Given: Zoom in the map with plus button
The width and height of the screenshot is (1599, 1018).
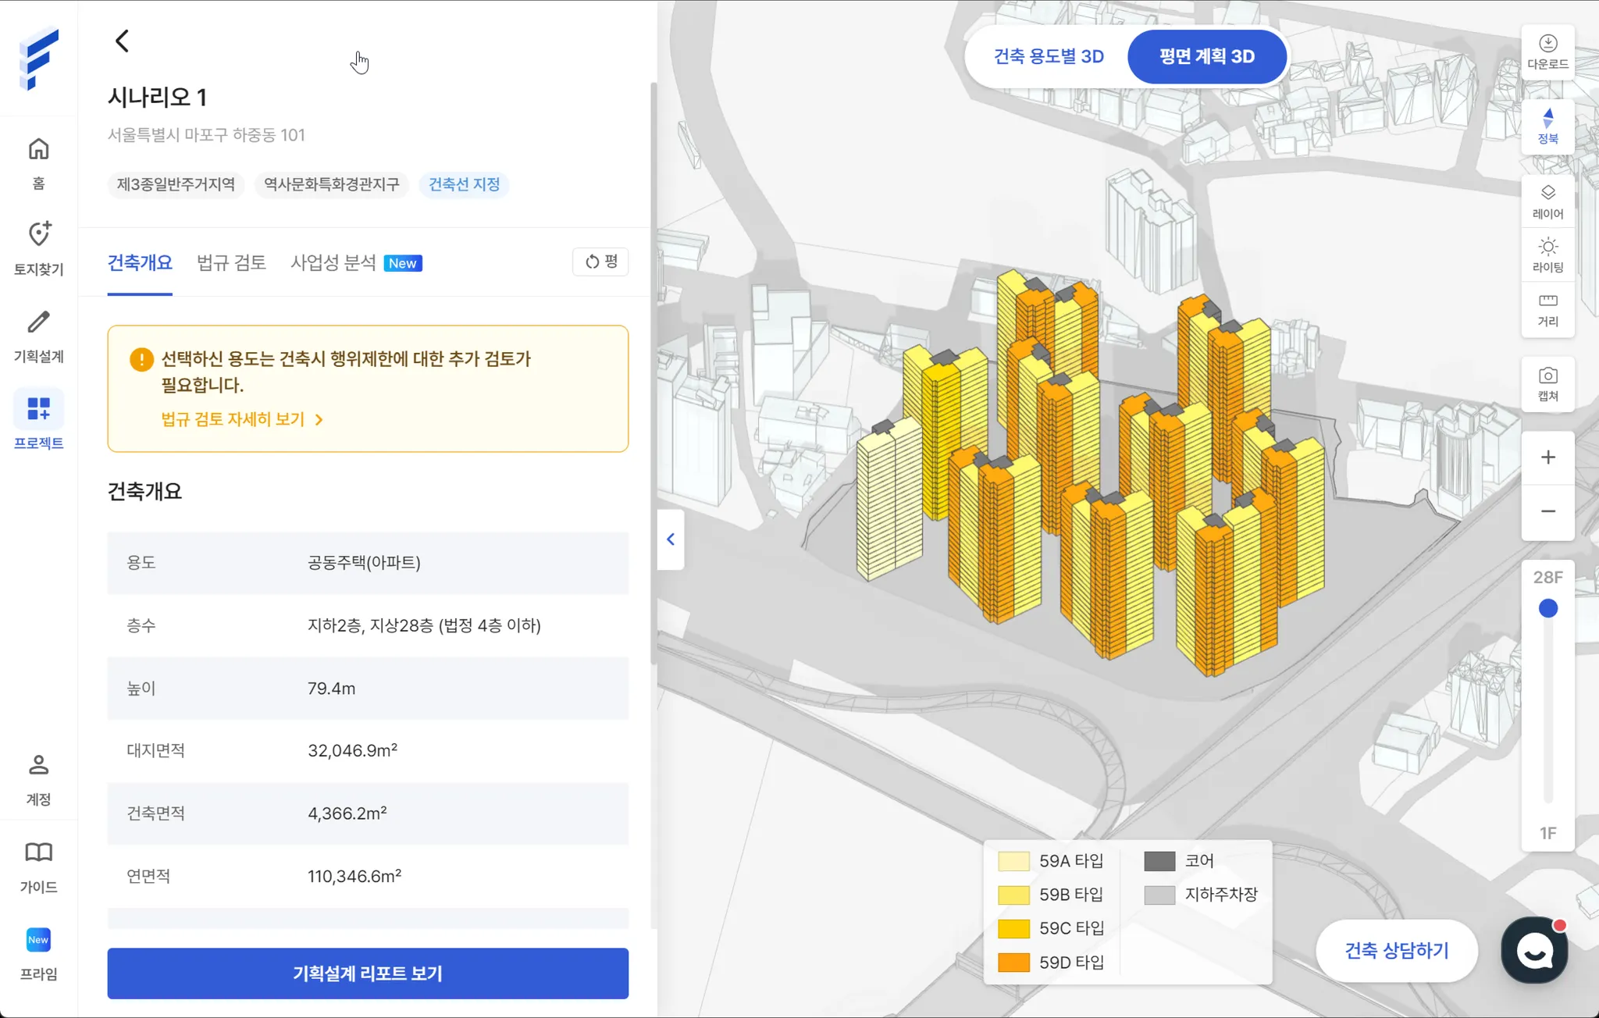Looking at the screenshot, I should click(x=1547, y=457).
